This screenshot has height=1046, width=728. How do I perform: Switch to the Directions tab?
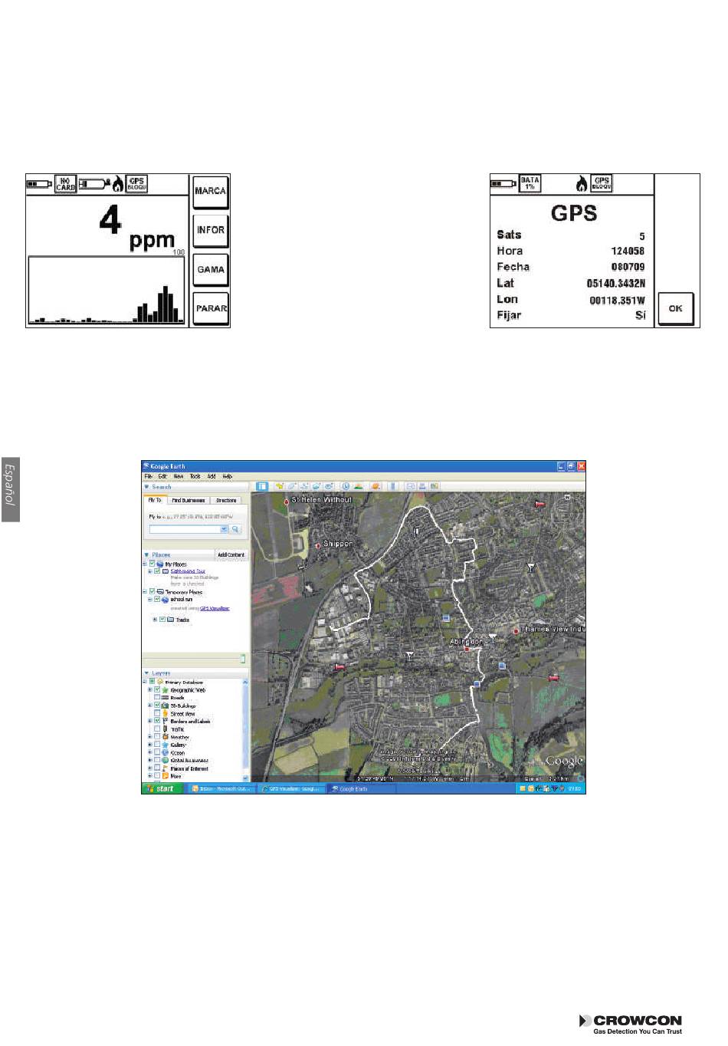pyautogui.click(x=226, y=500)
